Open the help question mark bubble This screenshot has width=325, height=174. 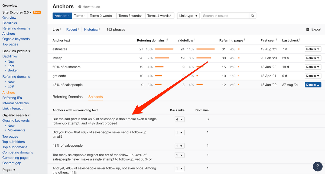pos(317,166)
